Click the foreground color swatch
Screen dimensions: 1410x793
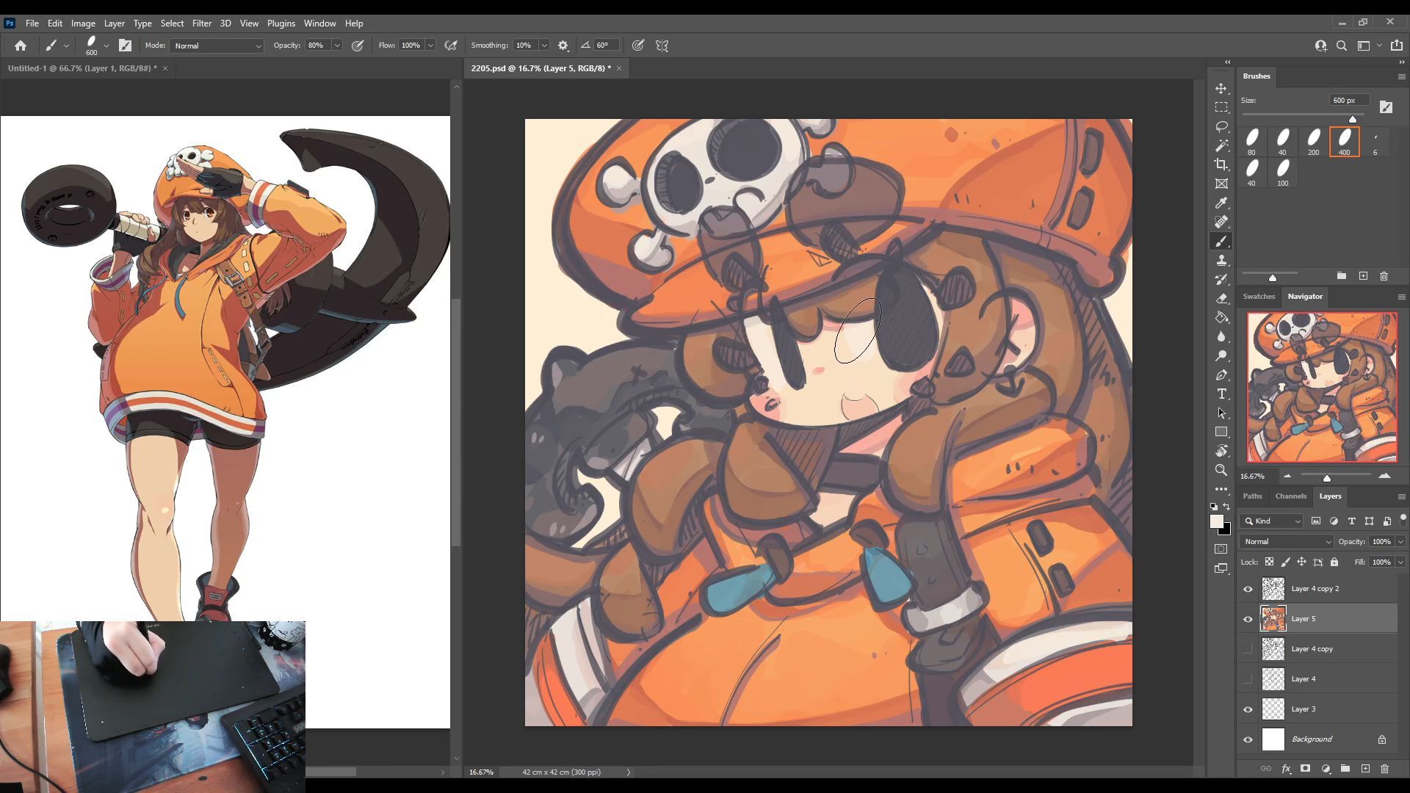tap(1217, 521)
